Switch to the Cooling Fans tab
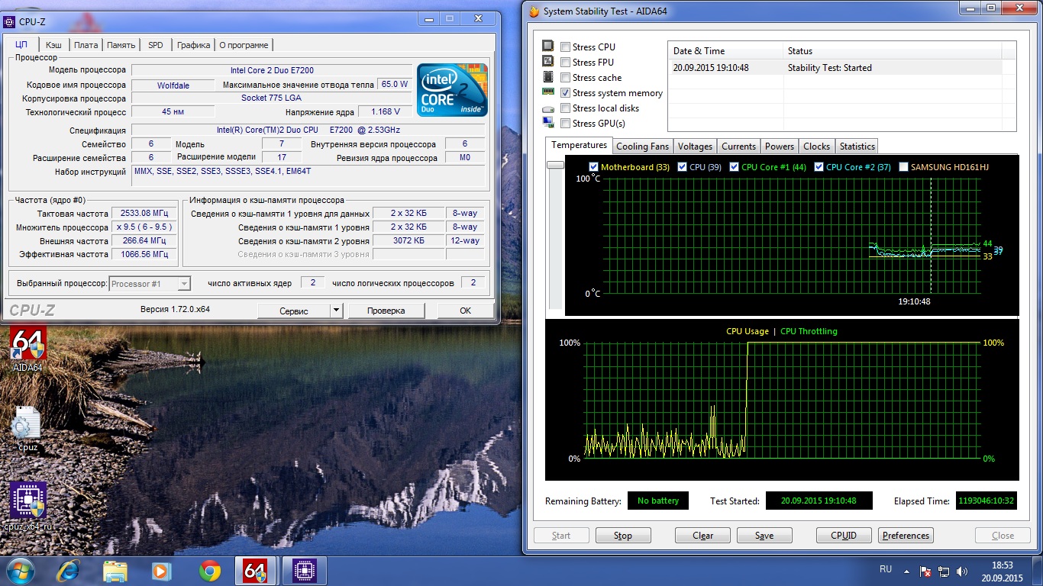The height and width of the screenshot is (586, 1043). [642, 146]
